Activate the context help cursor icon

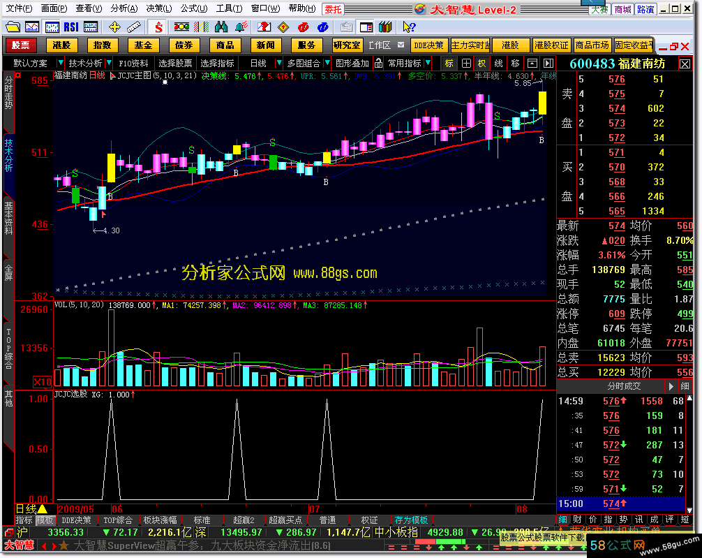click(x=409, y=27)
